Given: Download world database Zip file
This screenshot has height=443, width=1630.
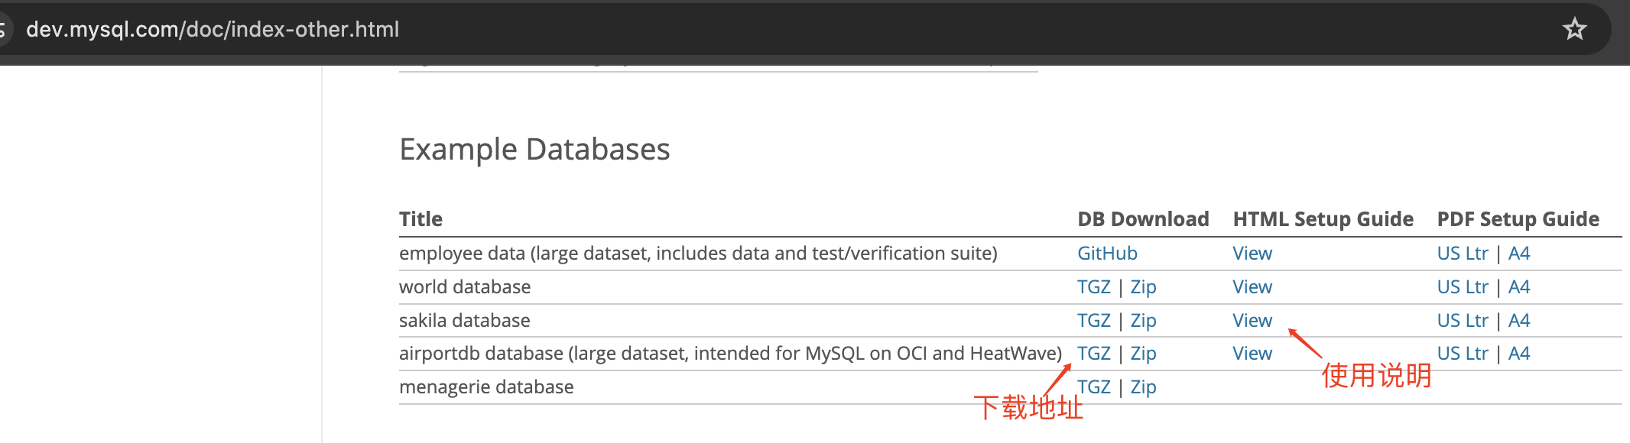Looking at the screenshot, I should [x=1143, y=287].
